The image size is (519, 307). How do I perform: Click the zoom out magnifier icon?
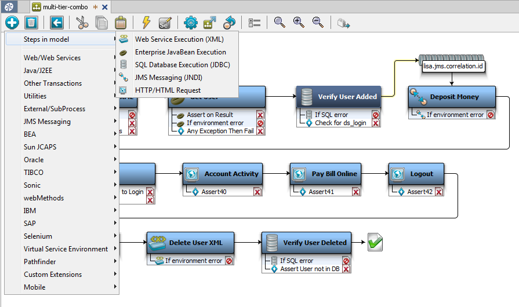(318, 23)
